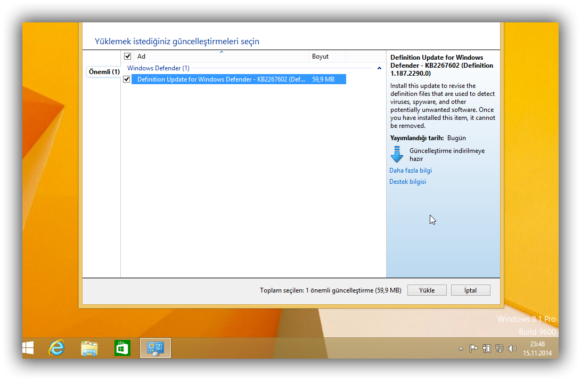Screen dimensions: 581x381
Task: Open the Destek bilgisi link
Action: (x=407, y=182)
